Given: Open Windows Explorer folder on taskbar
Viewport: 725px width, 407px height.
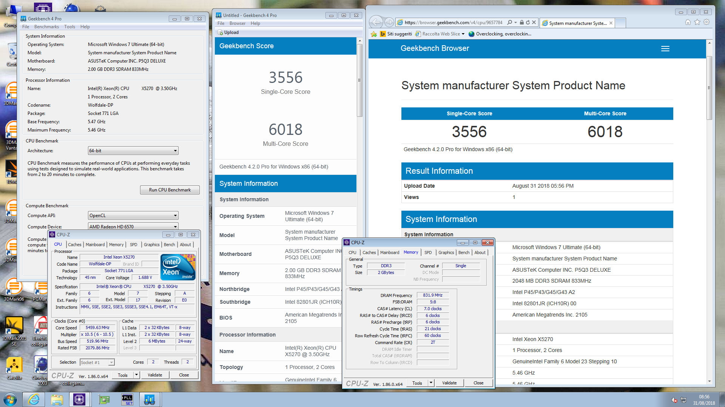Looking at the screenshot, I should [x=57, y=399].
